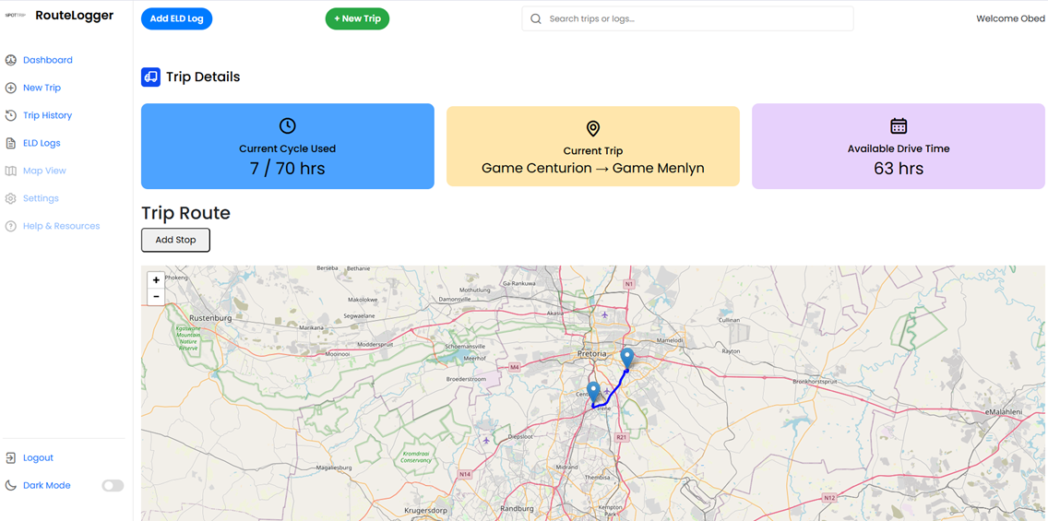Focus the Search trips or logs field

(688, 18)
